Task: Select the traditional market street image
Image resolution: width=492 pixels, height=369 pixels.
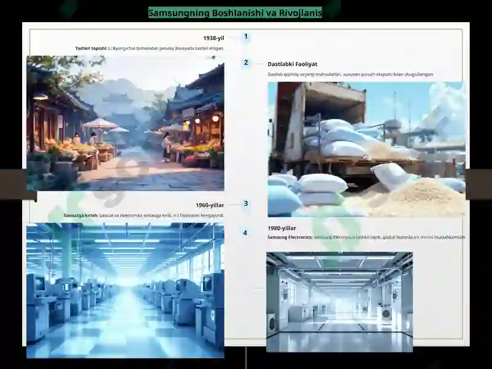Action: tap(125, 124)
